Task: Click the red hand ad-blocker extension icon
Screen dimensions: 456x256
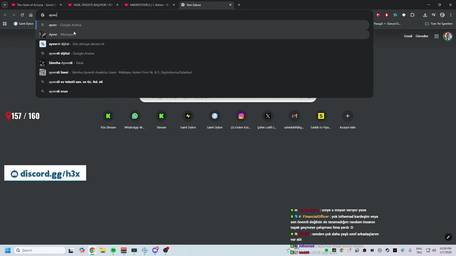Action: pyautogui.click(x=387, y=15)
